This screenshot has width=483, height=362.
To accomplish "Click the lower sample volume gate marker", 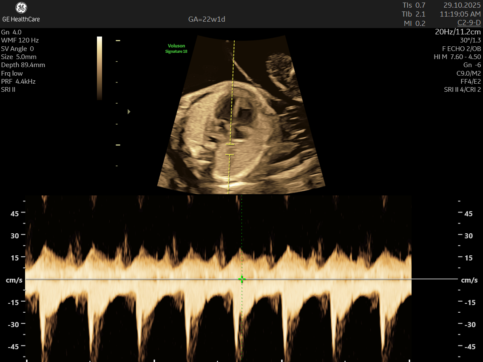I will (230, 155).
